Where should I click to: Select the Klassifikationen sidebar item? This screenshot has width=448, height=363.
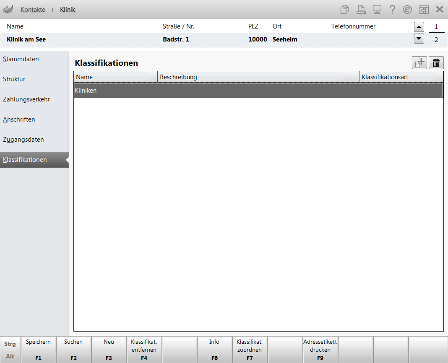pos(34,160)
